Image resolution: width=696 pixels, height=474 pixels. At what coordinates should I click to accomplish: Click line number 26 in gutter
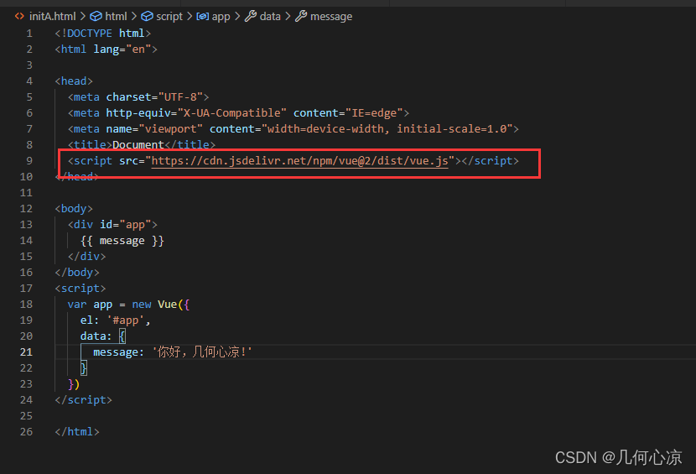(26, 432)
